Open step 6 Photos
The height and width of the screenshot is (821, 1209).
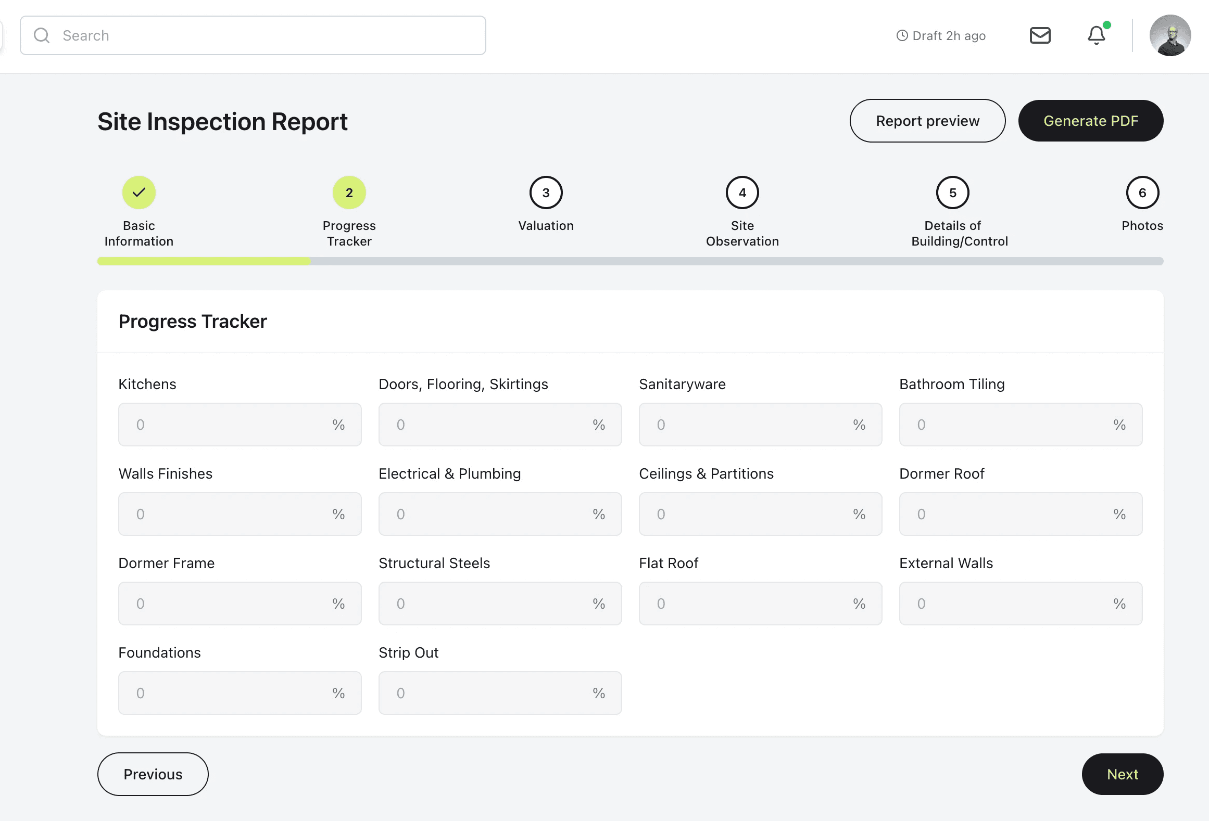tap(1142, 193)
